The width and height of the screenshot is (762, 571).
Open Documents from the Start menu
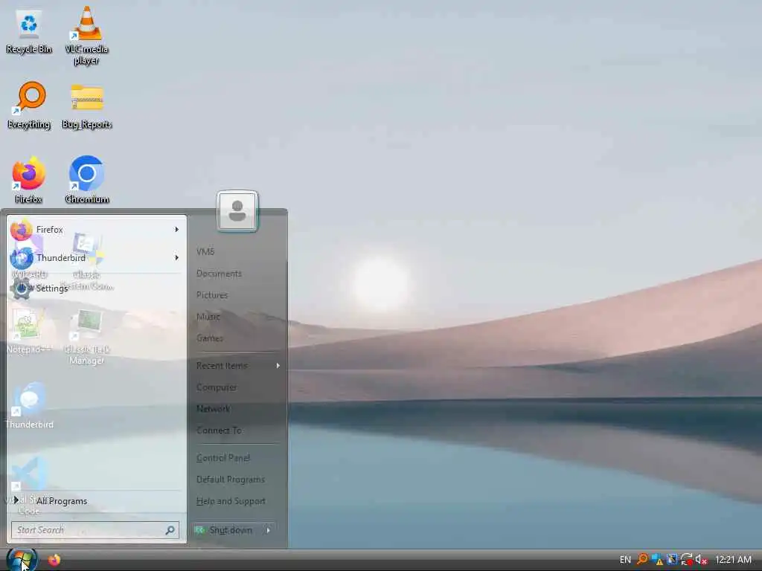(219, 274)
